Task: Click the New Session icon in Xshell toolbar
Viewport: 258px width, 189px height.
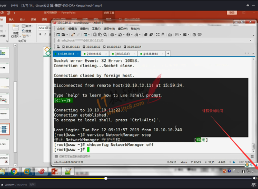Action: [58, 35]
